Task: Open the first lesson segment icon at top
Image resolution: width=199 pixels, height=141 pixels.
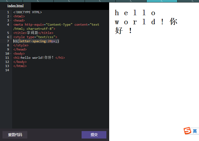Action: pyautogui.click(x=7, y=1)
